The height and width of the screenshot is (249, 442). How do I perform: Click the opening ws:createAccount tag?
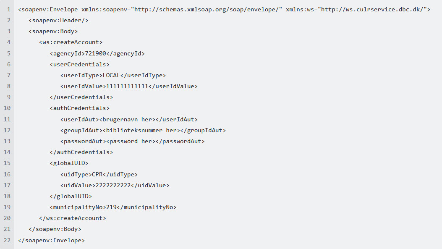(x=71, y=42)
